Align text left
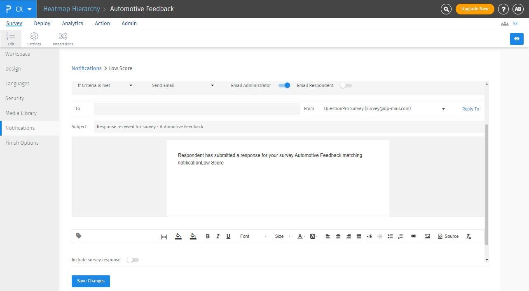Screen dimensions: 529x291 click(x=328, y=236)
